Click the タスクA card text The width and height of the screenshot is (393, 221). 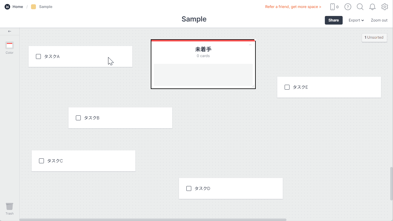[52, 56]
